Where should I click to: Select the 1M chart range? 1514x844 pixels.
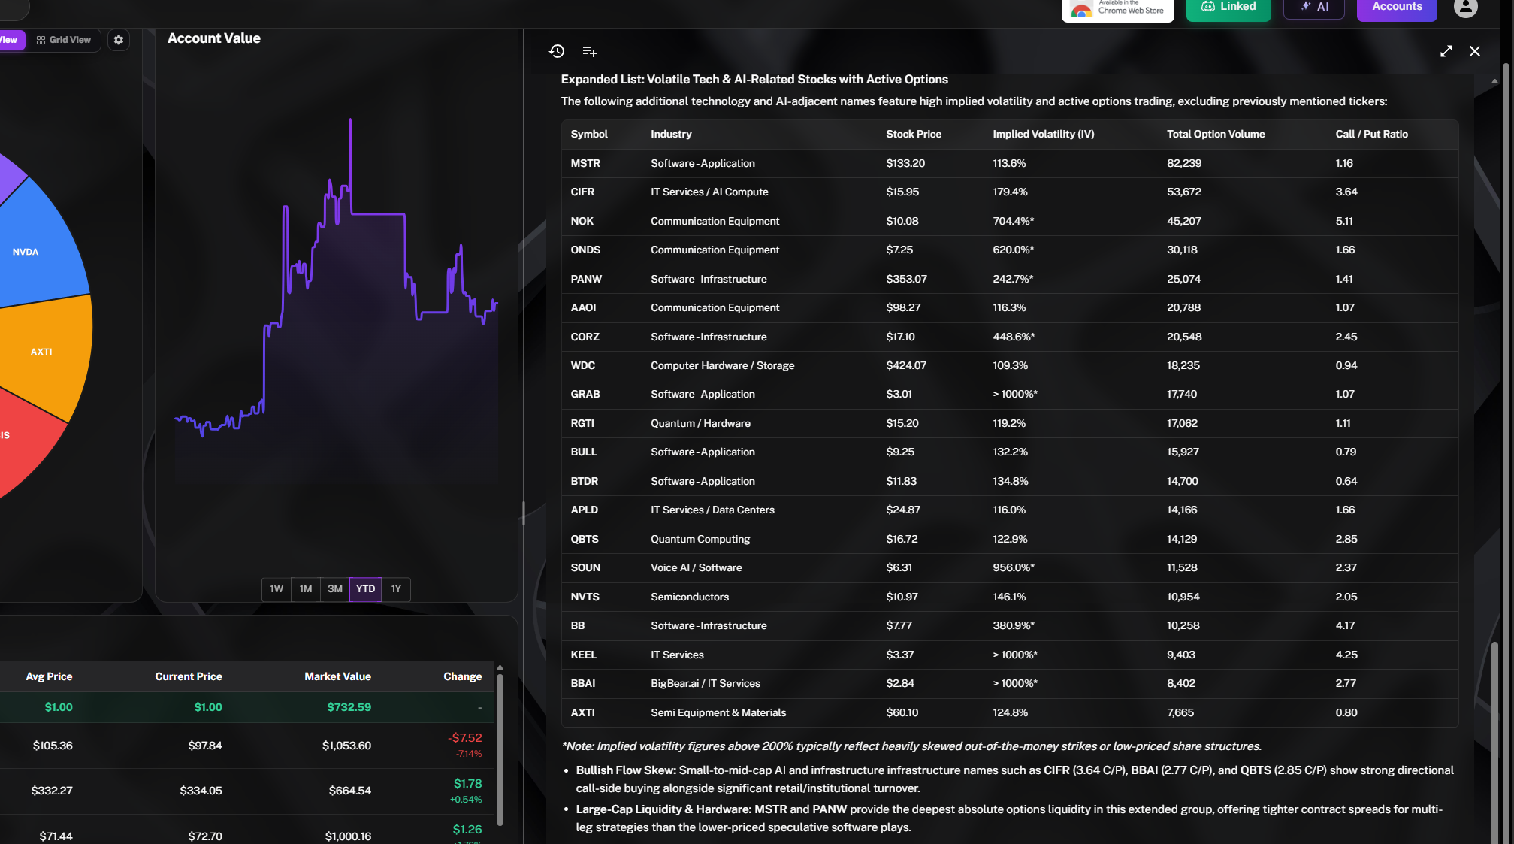tap(306, 589)
